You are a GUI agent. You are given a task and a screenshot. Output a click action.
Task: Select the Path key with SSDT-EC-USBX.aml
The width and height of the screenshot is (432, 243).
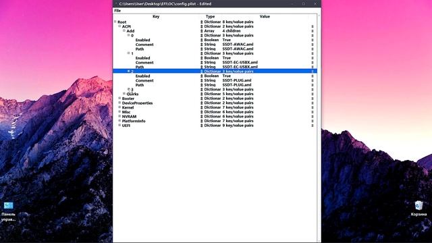(140, 67)
